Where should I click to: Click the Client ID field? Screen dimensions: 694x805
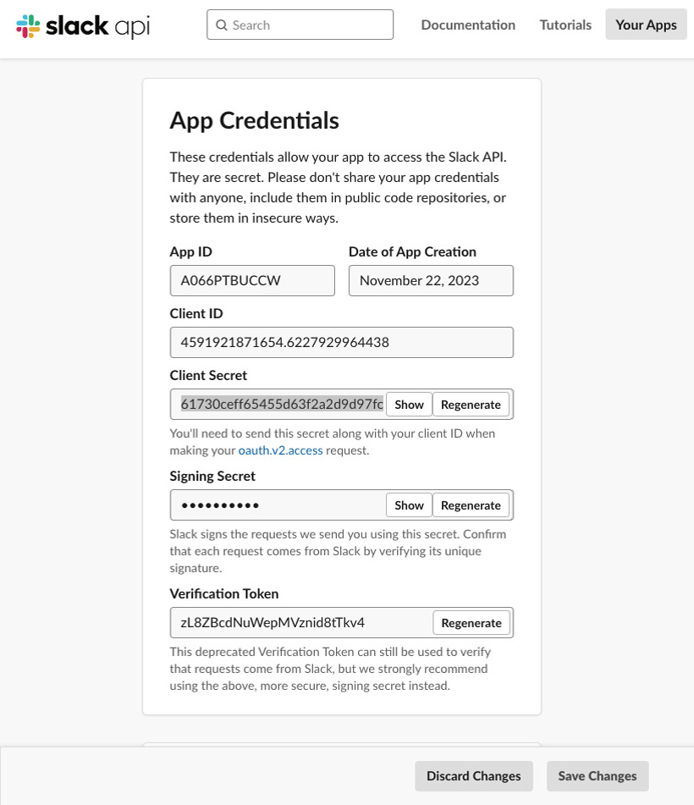click(x=341, y=343)
